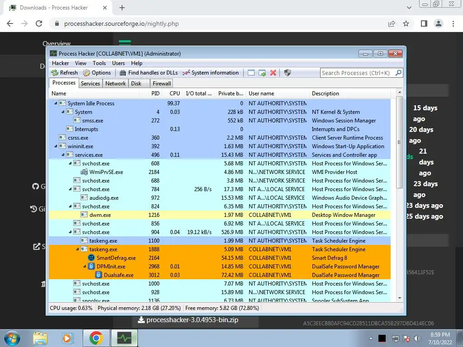The width and height of the screenshot is (463, 347).
Task: Click the find window and thread icon
Action: click(x=262, y=73)
